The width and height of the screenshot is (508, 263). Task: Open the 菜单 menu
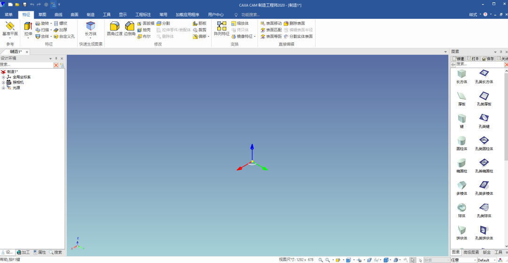click(x=9, y=15)
